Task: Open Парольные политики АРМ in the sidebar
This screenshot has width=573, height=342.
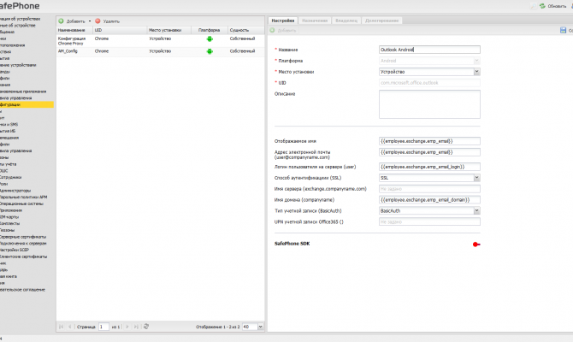Action: [x=23, y=197]
